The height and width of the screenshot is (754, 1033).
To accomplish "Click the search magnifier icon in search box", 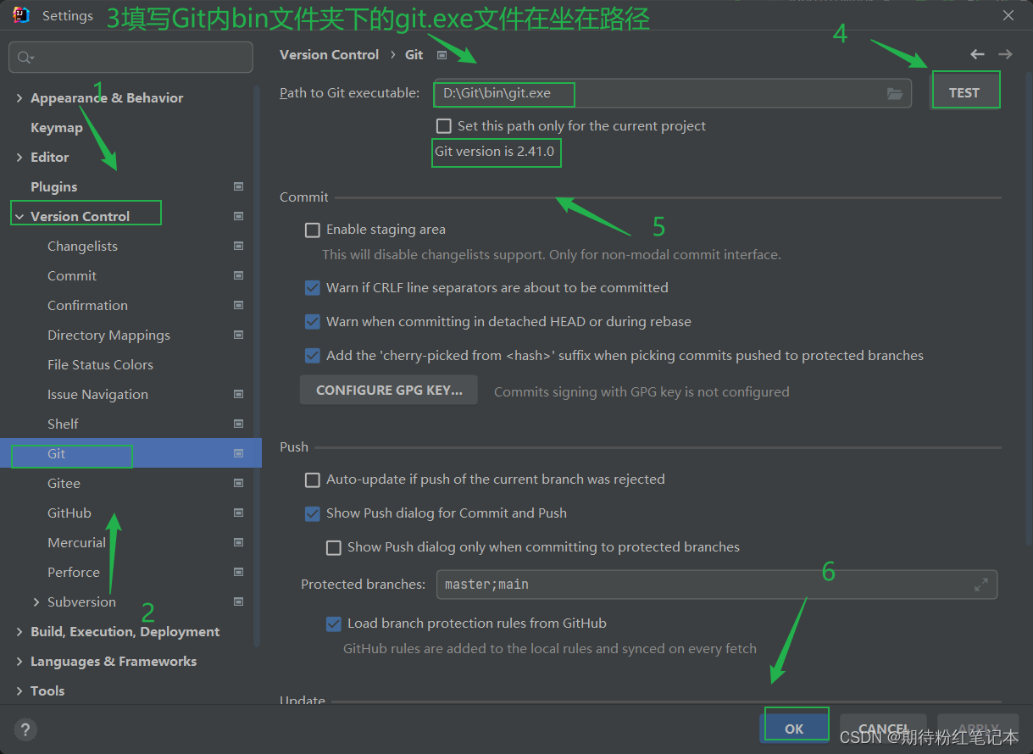I will 25,58.
